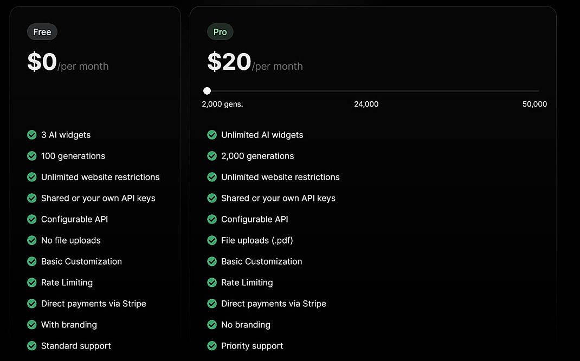Click checkmark beside Free 'Configurable API'
Viewport: 580px width, 361px height.
pos(32,219)
